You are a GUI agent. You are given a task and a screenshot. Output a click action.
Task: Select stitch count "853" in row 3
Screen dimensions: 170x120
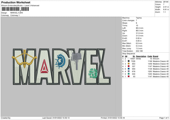133,64
